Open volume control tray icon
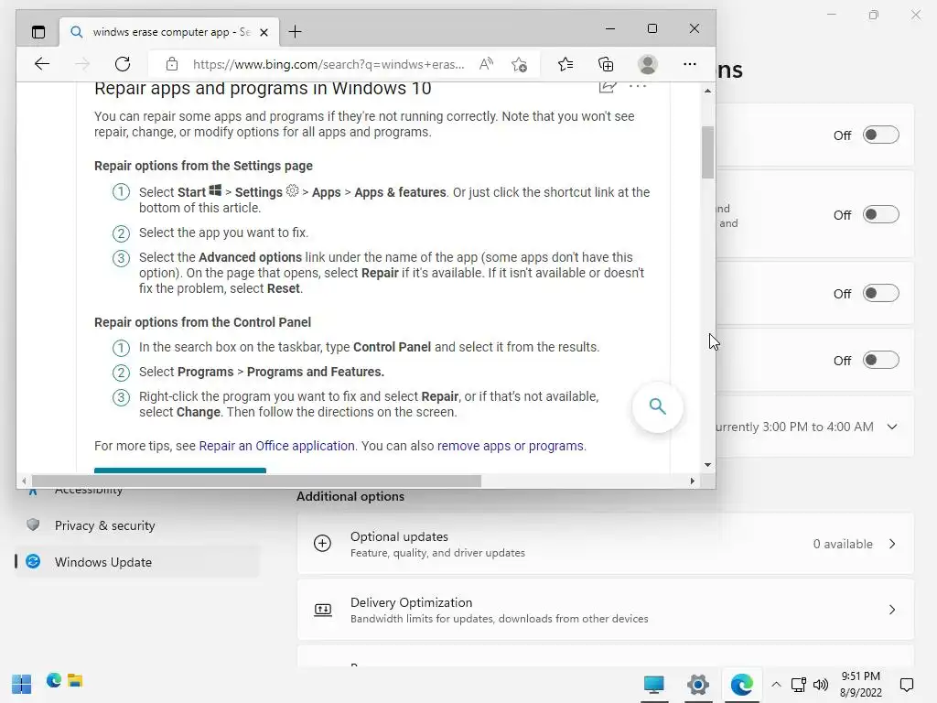Screen dimensions: 937x703 (821, 685)
